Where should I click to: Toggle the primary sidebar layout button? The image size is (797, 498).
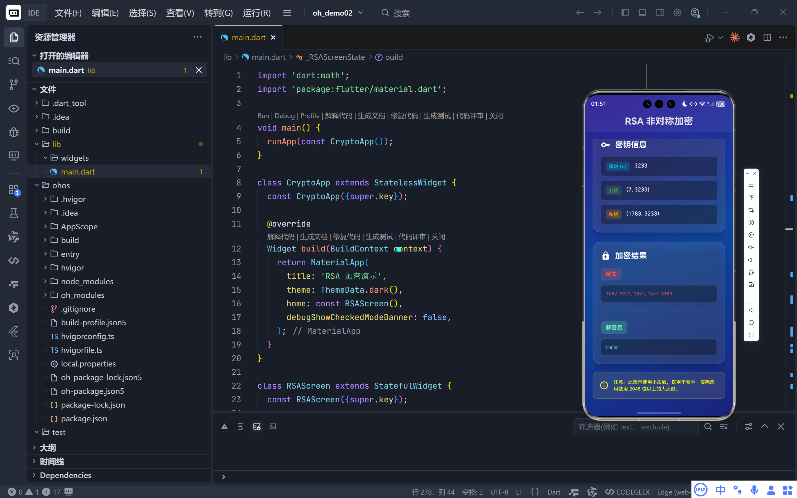[625, 13]
